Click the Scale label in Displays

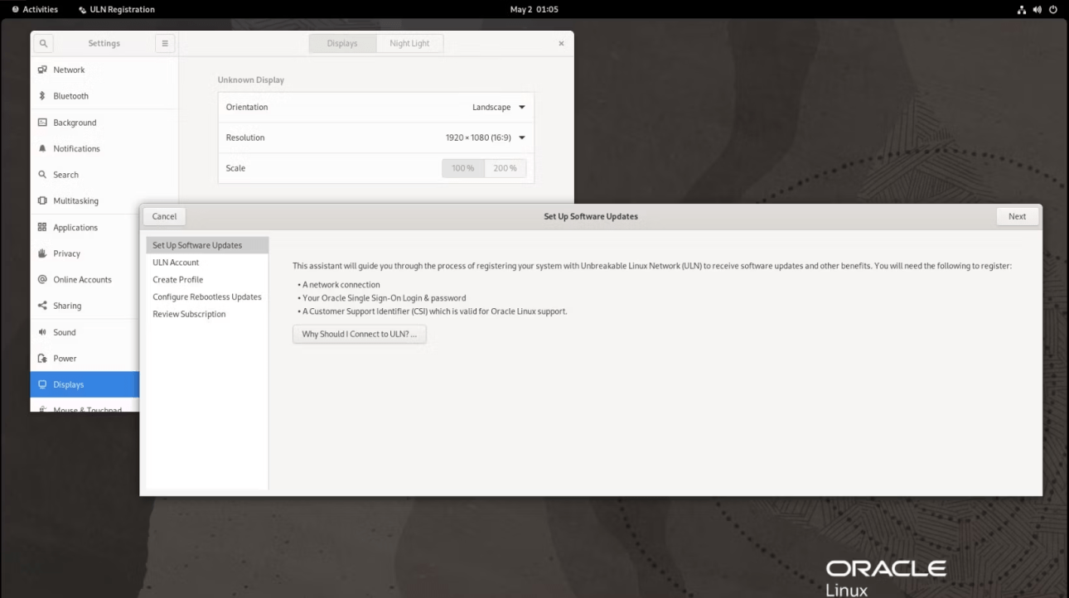[235, 168]
